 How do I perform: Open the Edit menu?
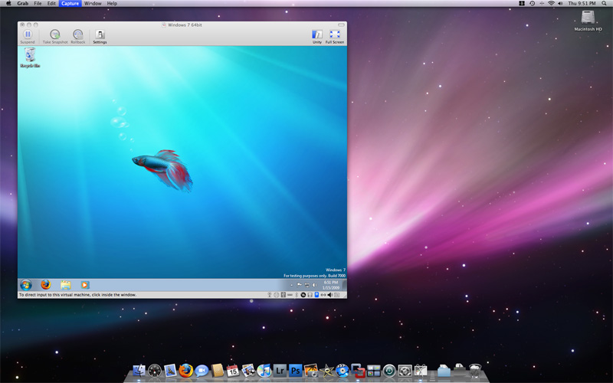(x=51, y=3)
